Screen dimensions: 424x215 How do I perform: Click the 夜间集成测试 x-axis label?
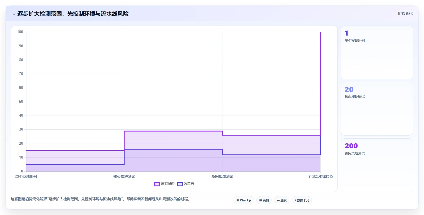point(222,176)
